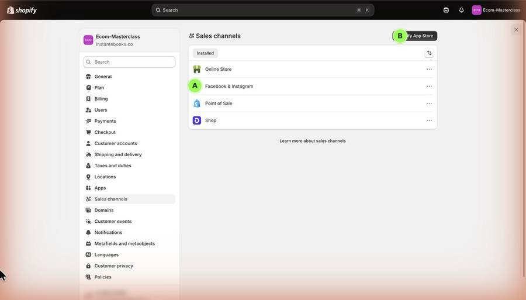
Task: Open General settings
Action: click(129, 77)
